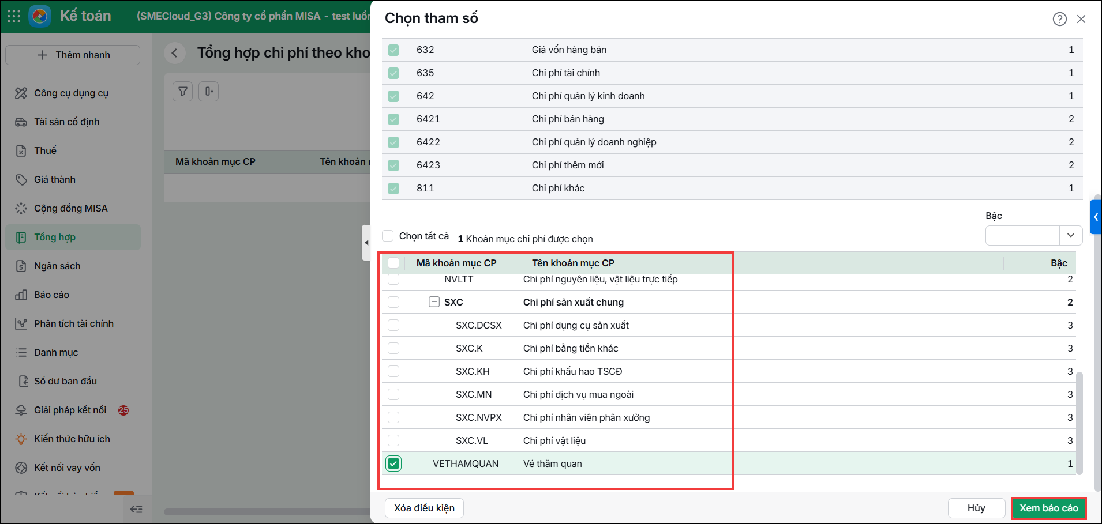Image resolution: width=1102 pixels, height=524 pixels.
Task: Click the vertical scrollbar of the cost list
Action: pos(1079,424)
